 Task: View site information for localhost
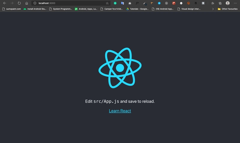click(35, 3)
